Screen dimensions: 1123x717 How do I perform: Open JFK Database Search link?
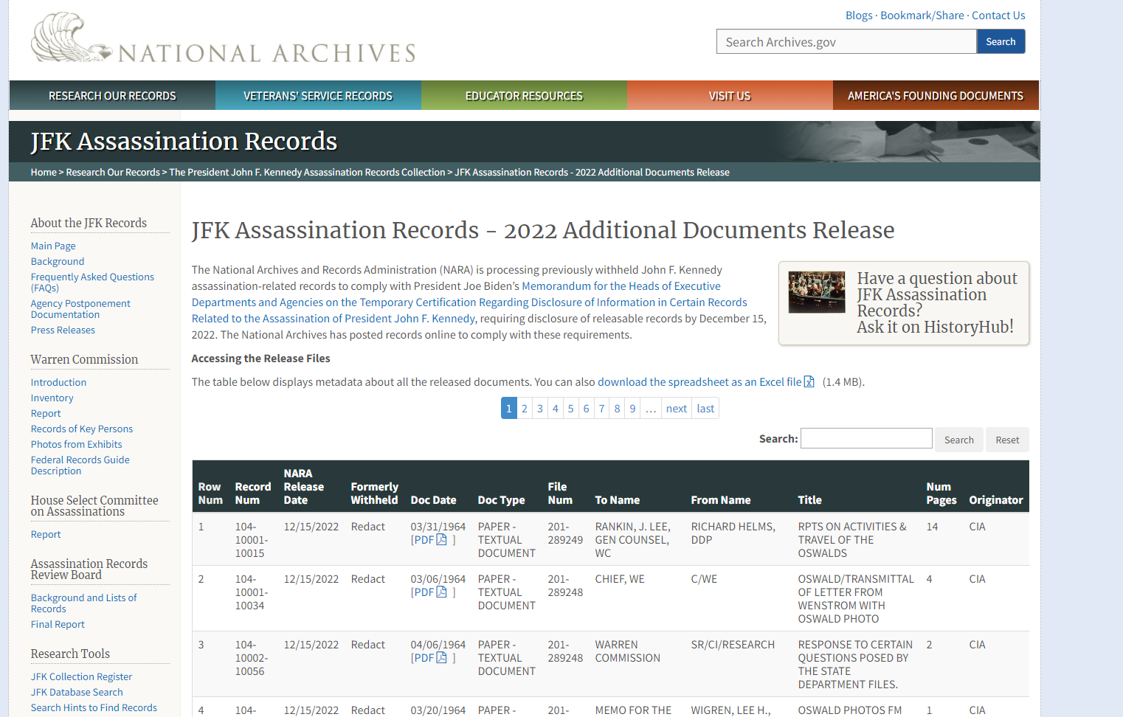[77, 693]
